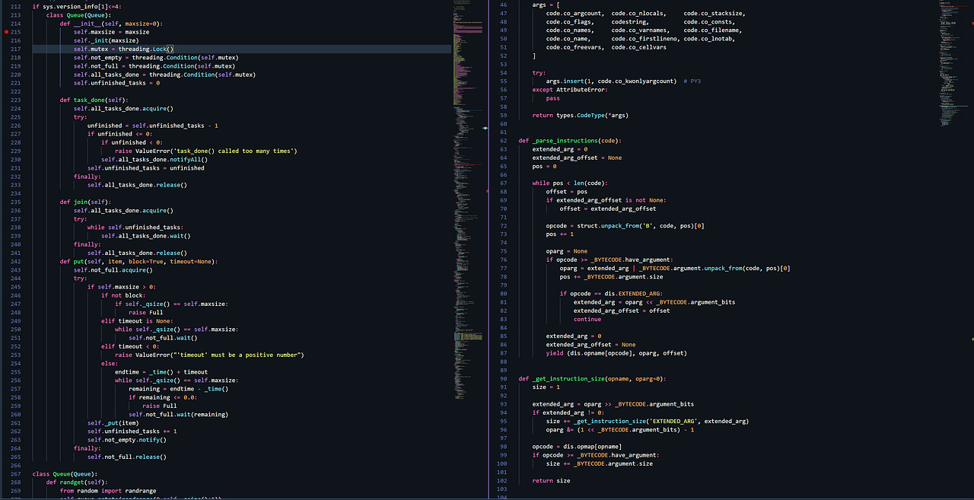
Task: Select the put method name on line 241
Action: 78,261
